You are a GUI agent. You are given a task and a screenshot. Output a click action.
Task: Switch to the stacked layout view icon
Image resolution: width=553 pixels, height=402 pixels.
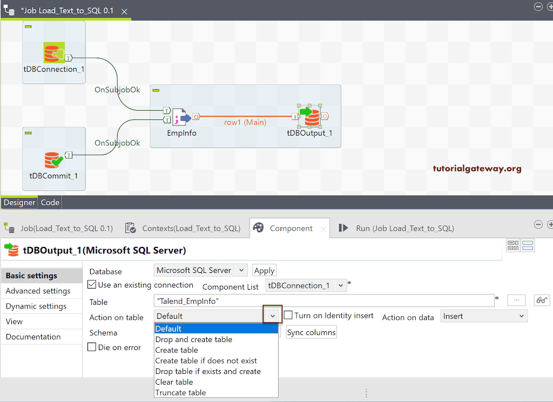pyautogui.click(x=528, y=245)
